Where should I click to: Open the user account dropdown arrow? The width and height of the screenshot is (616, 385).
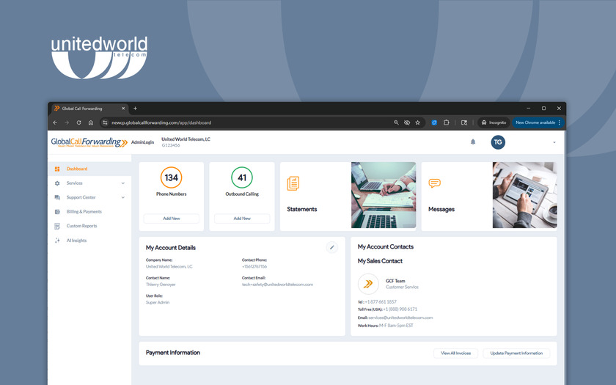coord(554,142)
